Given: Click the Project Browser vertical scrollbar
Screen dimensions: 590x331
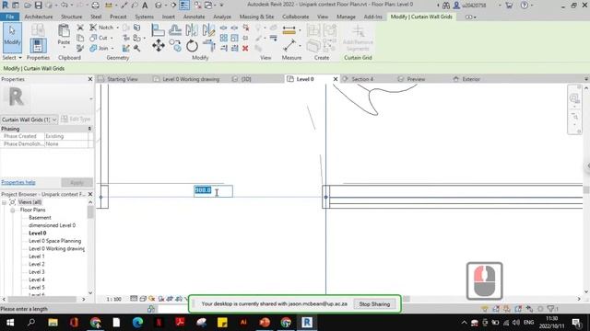Looking at the screenshot, I should tap(90, 247).
